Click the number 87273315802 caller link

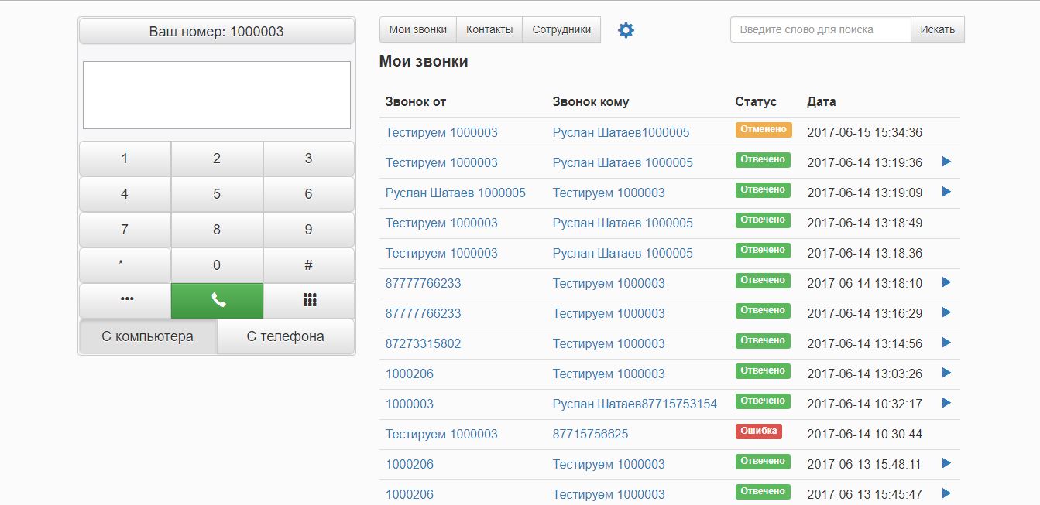pyautogui.click(x=423, y=343)
